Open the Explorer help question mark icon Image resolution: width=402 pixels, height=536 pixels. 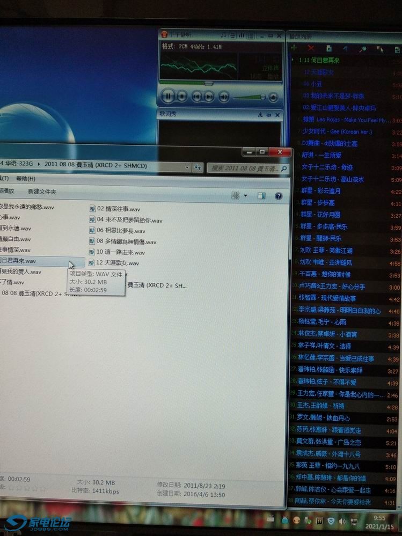click(278, 196)
